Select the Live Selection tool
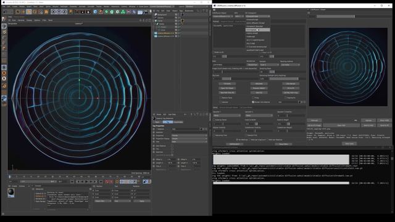The width and height of the screenshot is (395, 222). pyautogui.click(x=18, y=12)
